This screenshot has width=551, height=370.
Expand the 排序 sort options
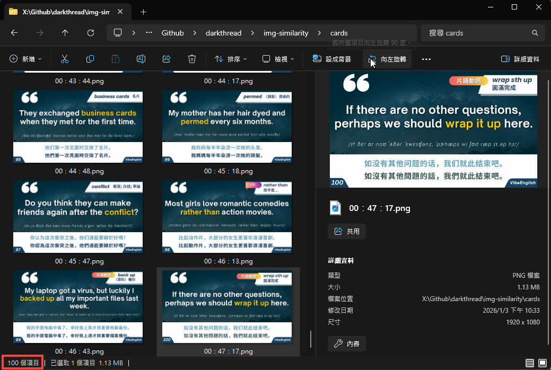click(231, 59)
